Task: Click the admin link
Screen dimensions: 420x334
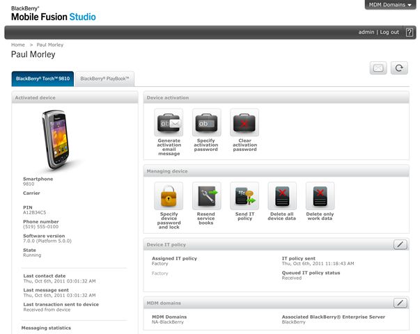Action: (x=366, y=32)
